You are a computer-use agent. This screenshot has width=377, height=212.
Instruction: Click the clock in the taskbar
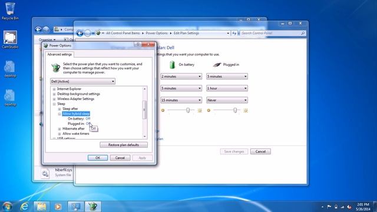click(363, 207)
